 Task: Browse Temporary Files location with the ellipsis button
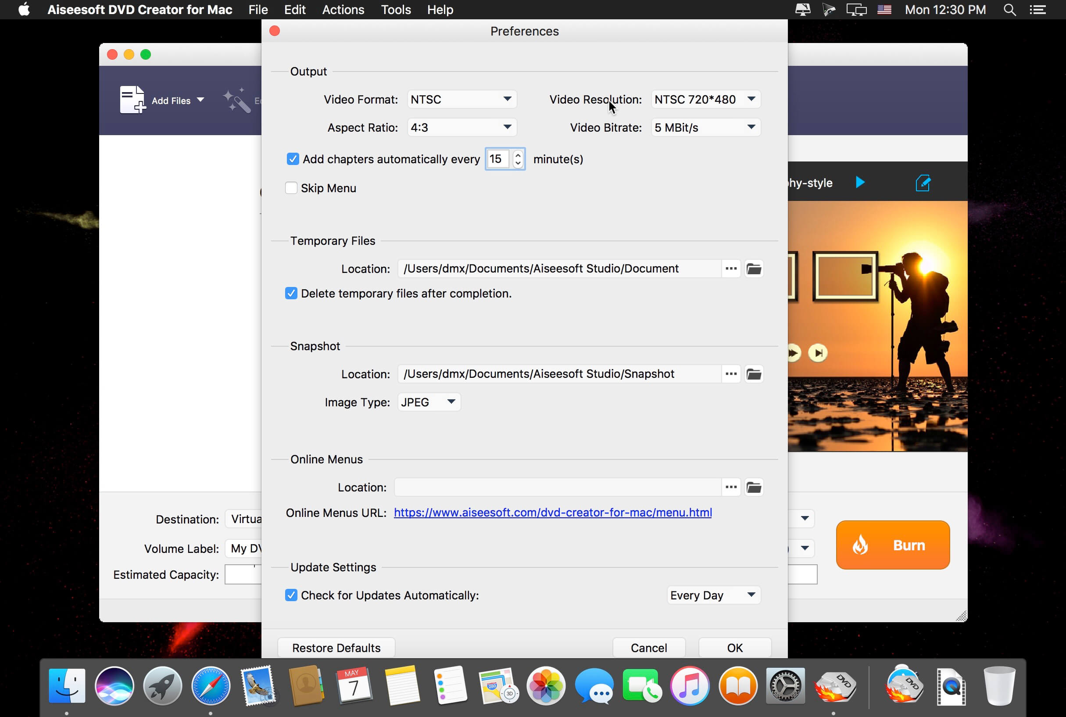pos(730,269)
